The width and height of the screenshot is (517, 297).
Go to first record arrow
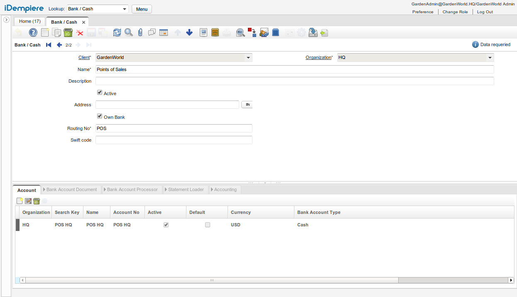pyautogui.click(x=49, y=45)
